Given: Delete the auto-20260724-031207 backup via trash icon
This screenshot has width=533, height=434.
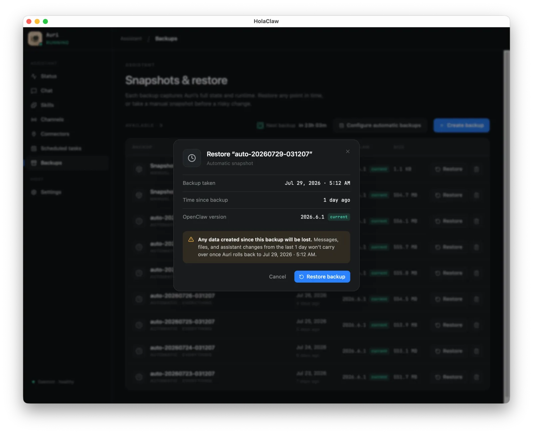Looking at the screenshot, I should [476, 351].
